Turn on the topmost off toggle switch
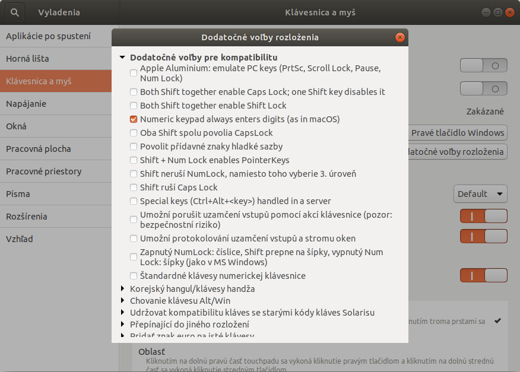Screen dimensions: 520x372 click(x=484, y=66)
